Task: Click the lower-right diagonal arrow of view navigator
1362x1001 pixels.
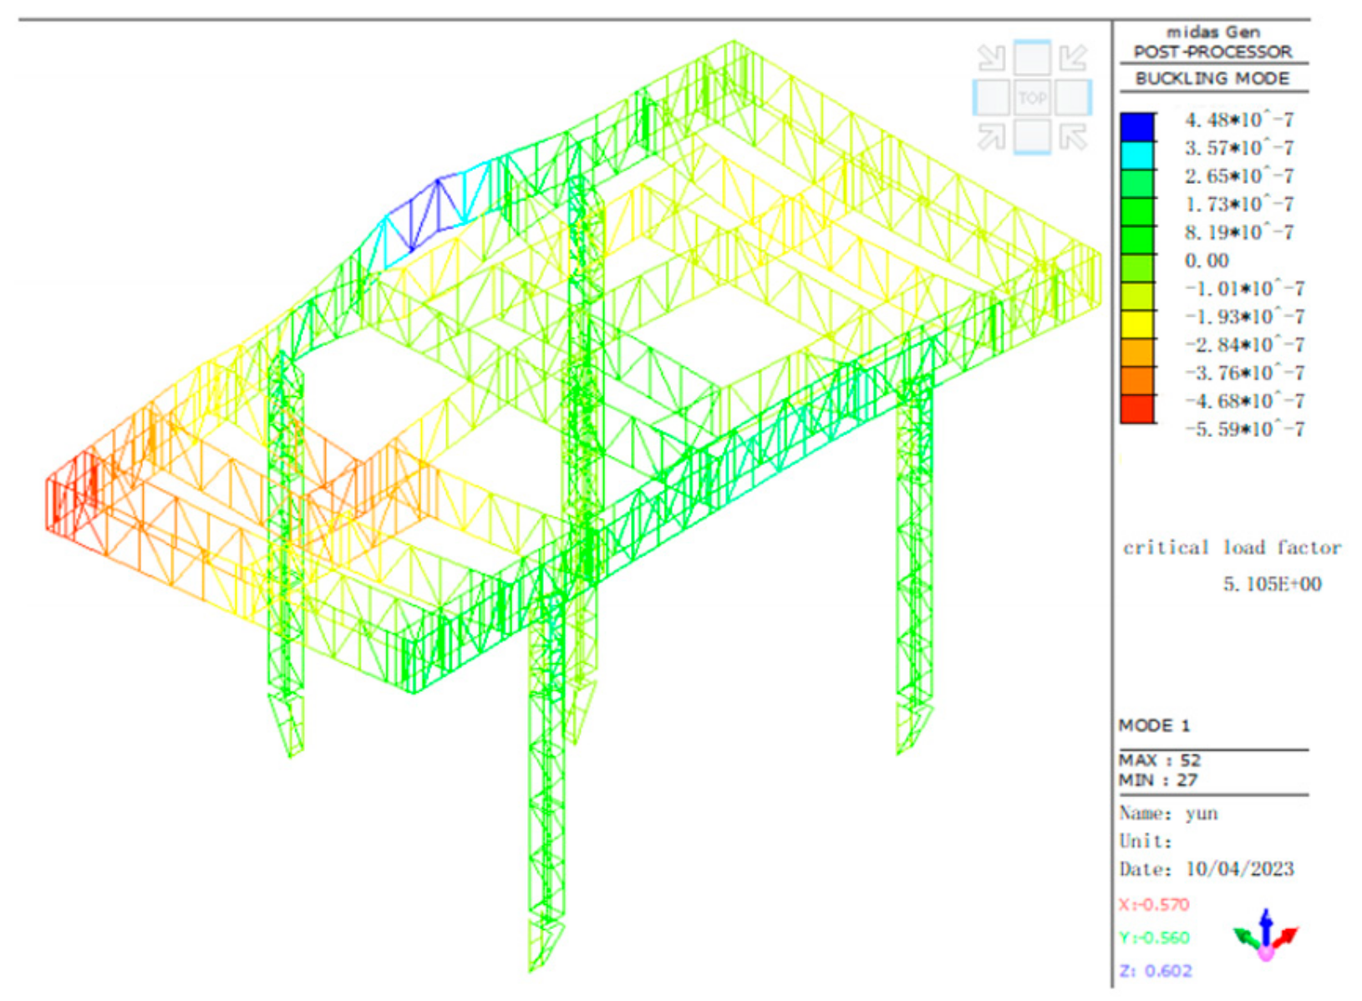Action: pyautogui.click(x=1073, y=137)
